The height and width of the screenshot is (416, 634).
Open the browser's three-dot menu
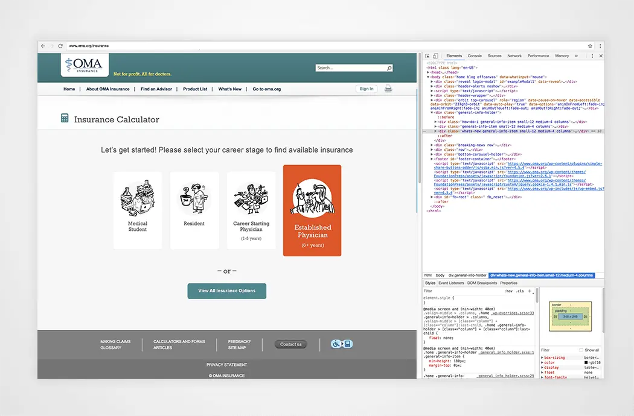click(x=600, y=46)
